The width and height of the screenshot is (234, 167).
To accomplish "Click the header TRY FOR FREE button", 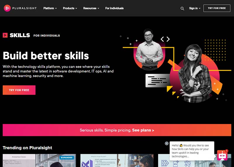I will (217, 8).
